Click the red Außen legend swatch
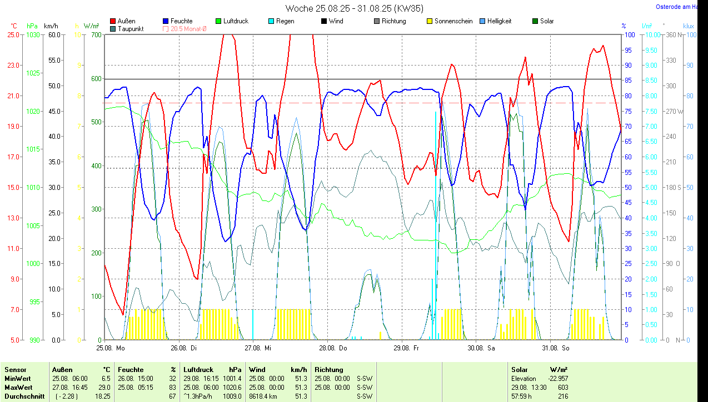The height and width of the screenshot is (402, 708). (x=113, y=21)
